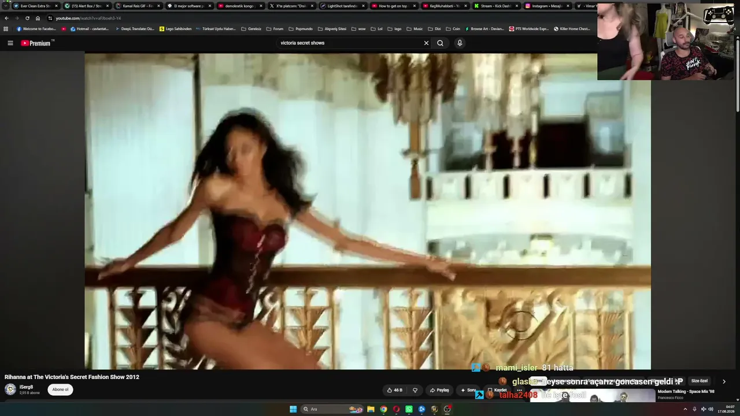Switch to the demokratik kongo tab
The image size is (740, 416).
[x=240, y=6]
